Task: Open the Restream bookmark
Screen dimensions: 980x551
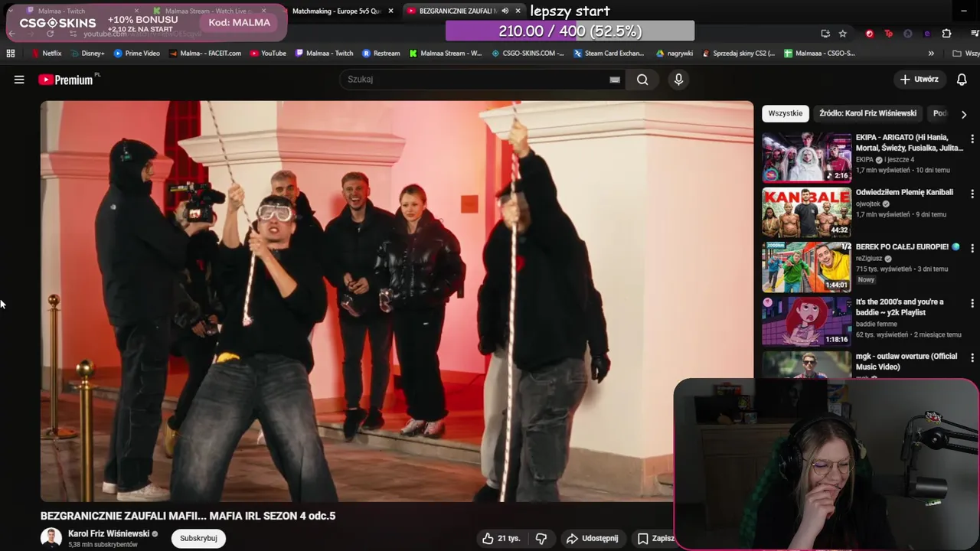Action: pyautogui.click(x=381, y=54)
